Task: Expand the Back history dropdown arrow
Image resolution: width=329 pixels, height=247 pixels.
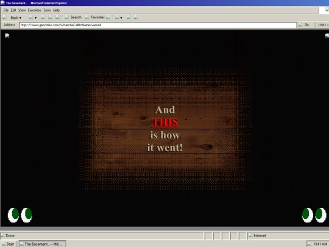Action: click(x=20, y=18)
